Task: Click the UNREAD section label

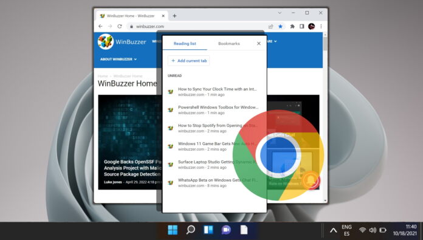Action: pyautogui.click(x=174, y=76)
